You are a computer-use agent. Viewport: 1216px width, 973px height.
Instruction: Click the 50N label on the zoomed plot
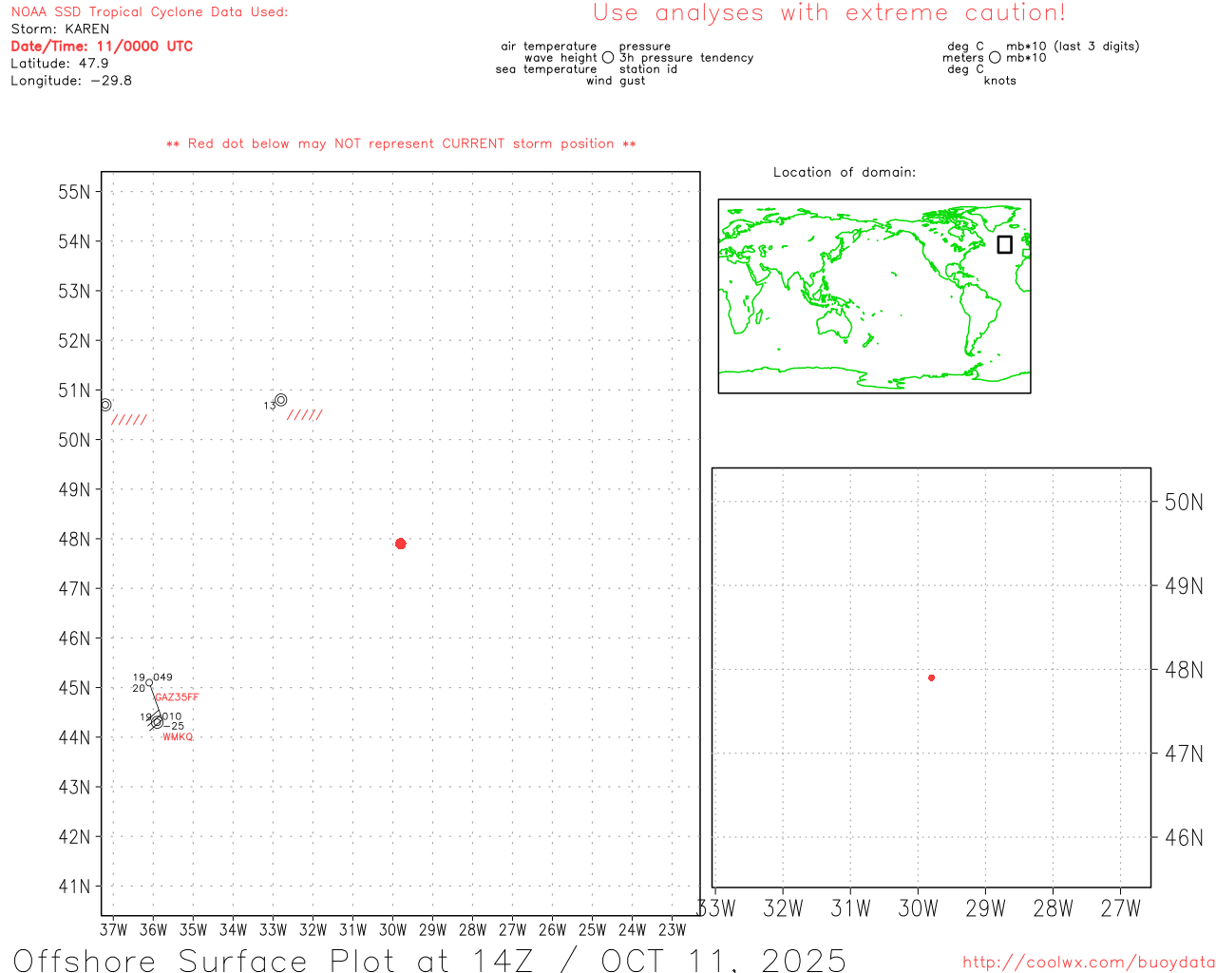(x=1184, y=502)
